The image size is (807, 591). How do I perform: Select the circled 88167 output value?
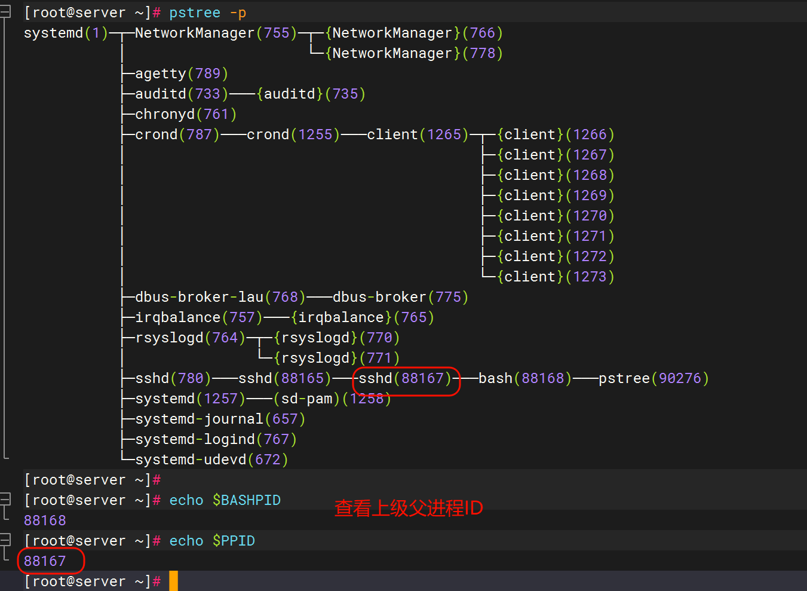[x=45, y=561]
